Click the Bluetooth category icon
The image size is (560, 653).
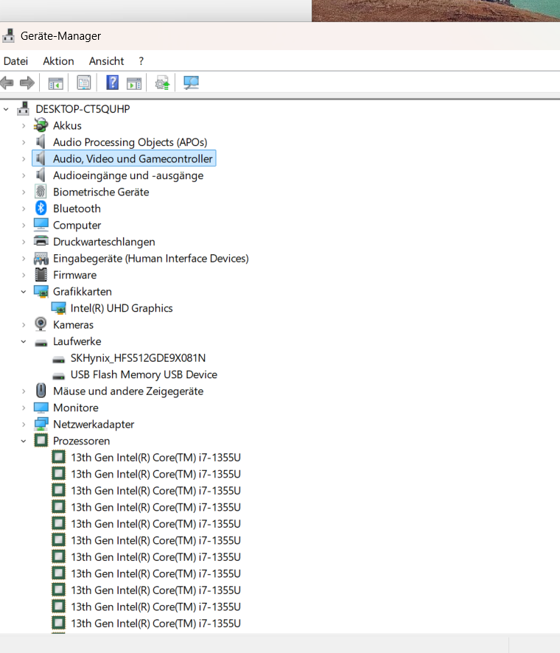click(x=41, y=209)
